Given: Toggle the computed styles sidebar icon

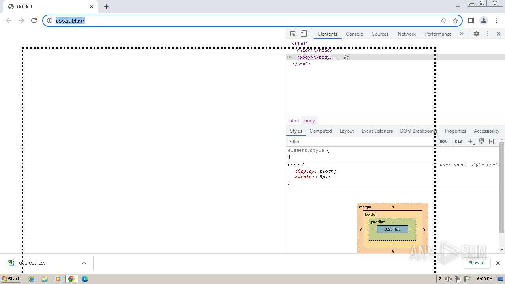Looking at the screenshot, I should coord(492,142).
